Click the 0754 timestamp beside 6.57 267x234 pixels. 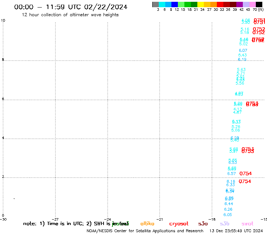pos(246,174)
